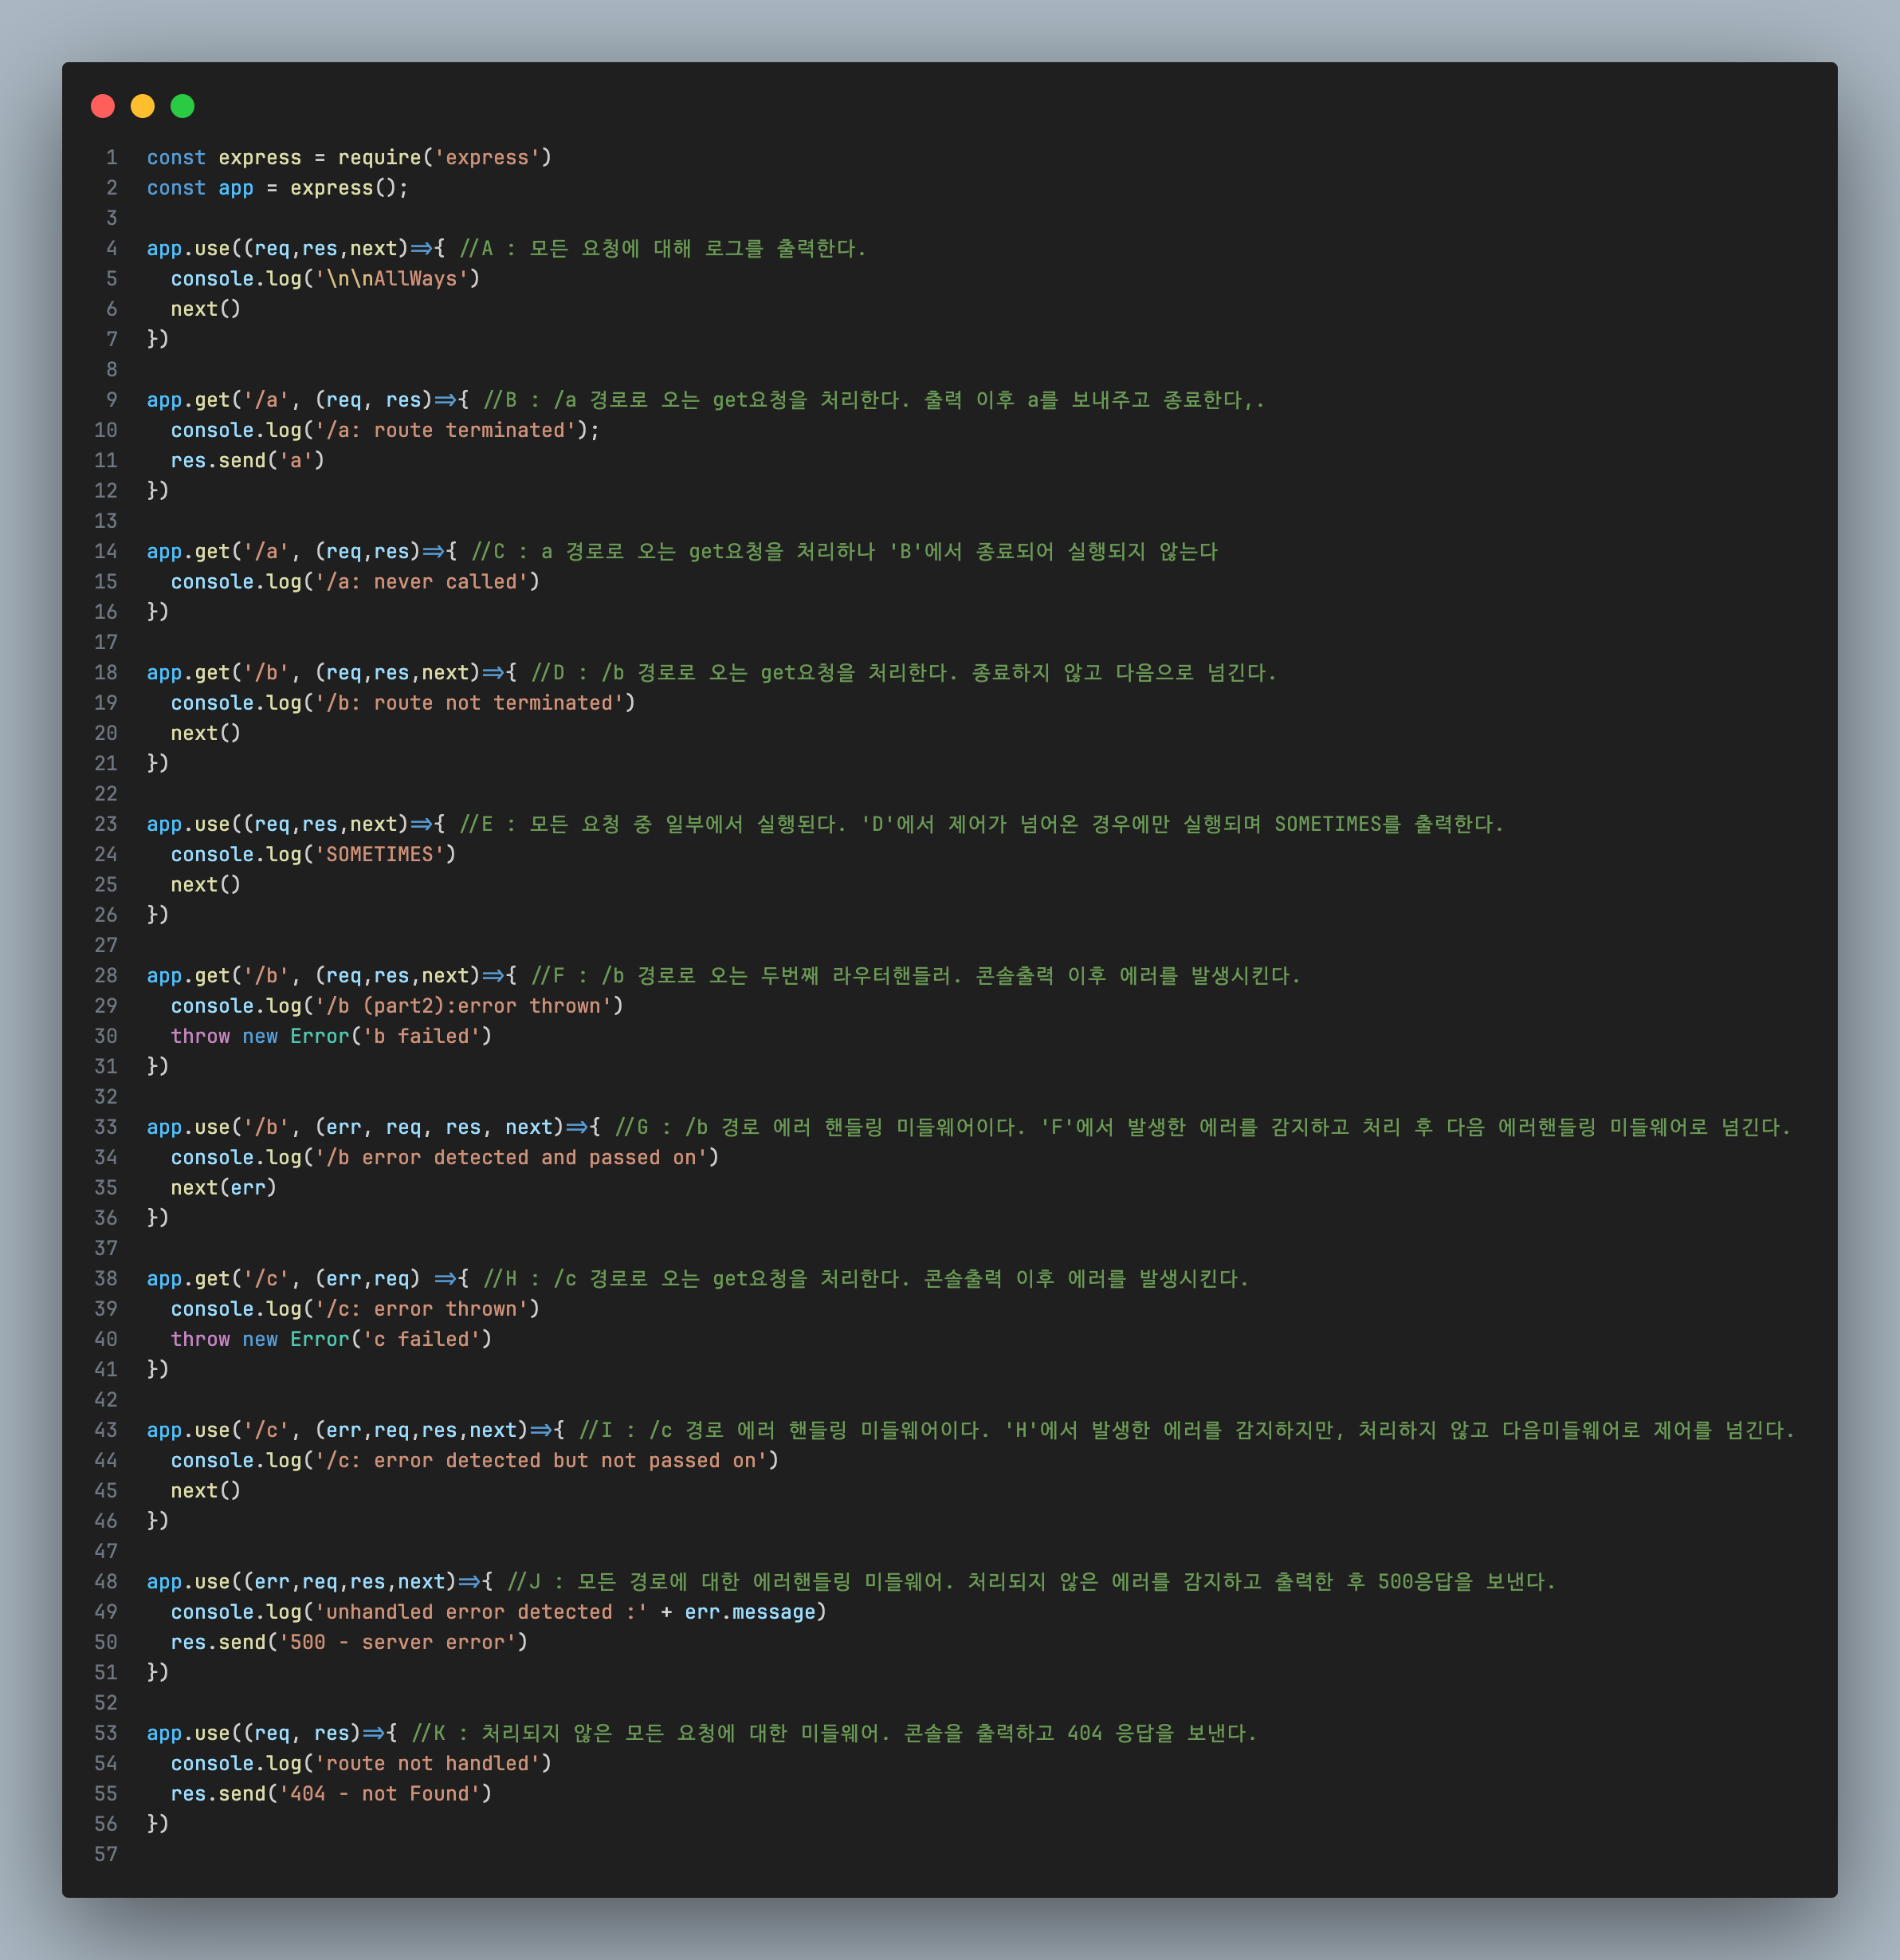Click the yellow minimize window dot
Image resolution: width=1900 pixels, height=1960 pixels.
tap(143, 106)
